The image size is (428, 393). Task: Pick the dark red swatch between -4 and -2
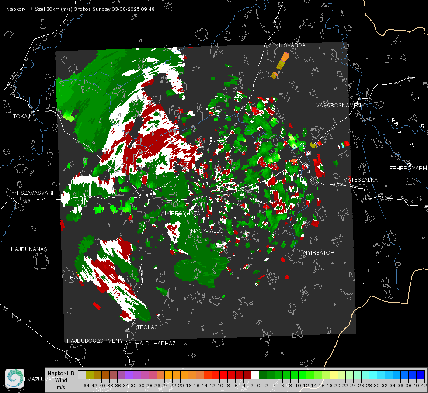[247, 375]
